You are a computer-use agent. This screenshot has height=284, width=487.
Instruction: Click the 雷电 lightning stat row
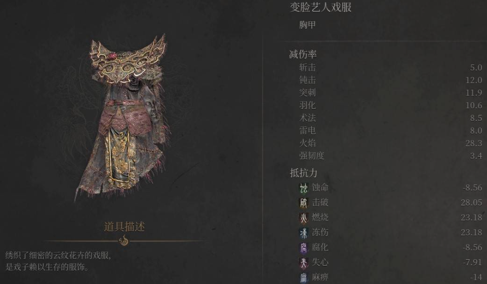[390, 131]
